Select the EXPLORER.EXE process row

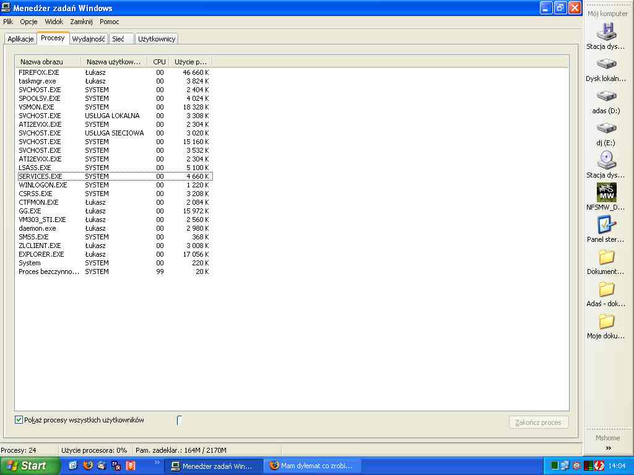[x=115, y=254]
